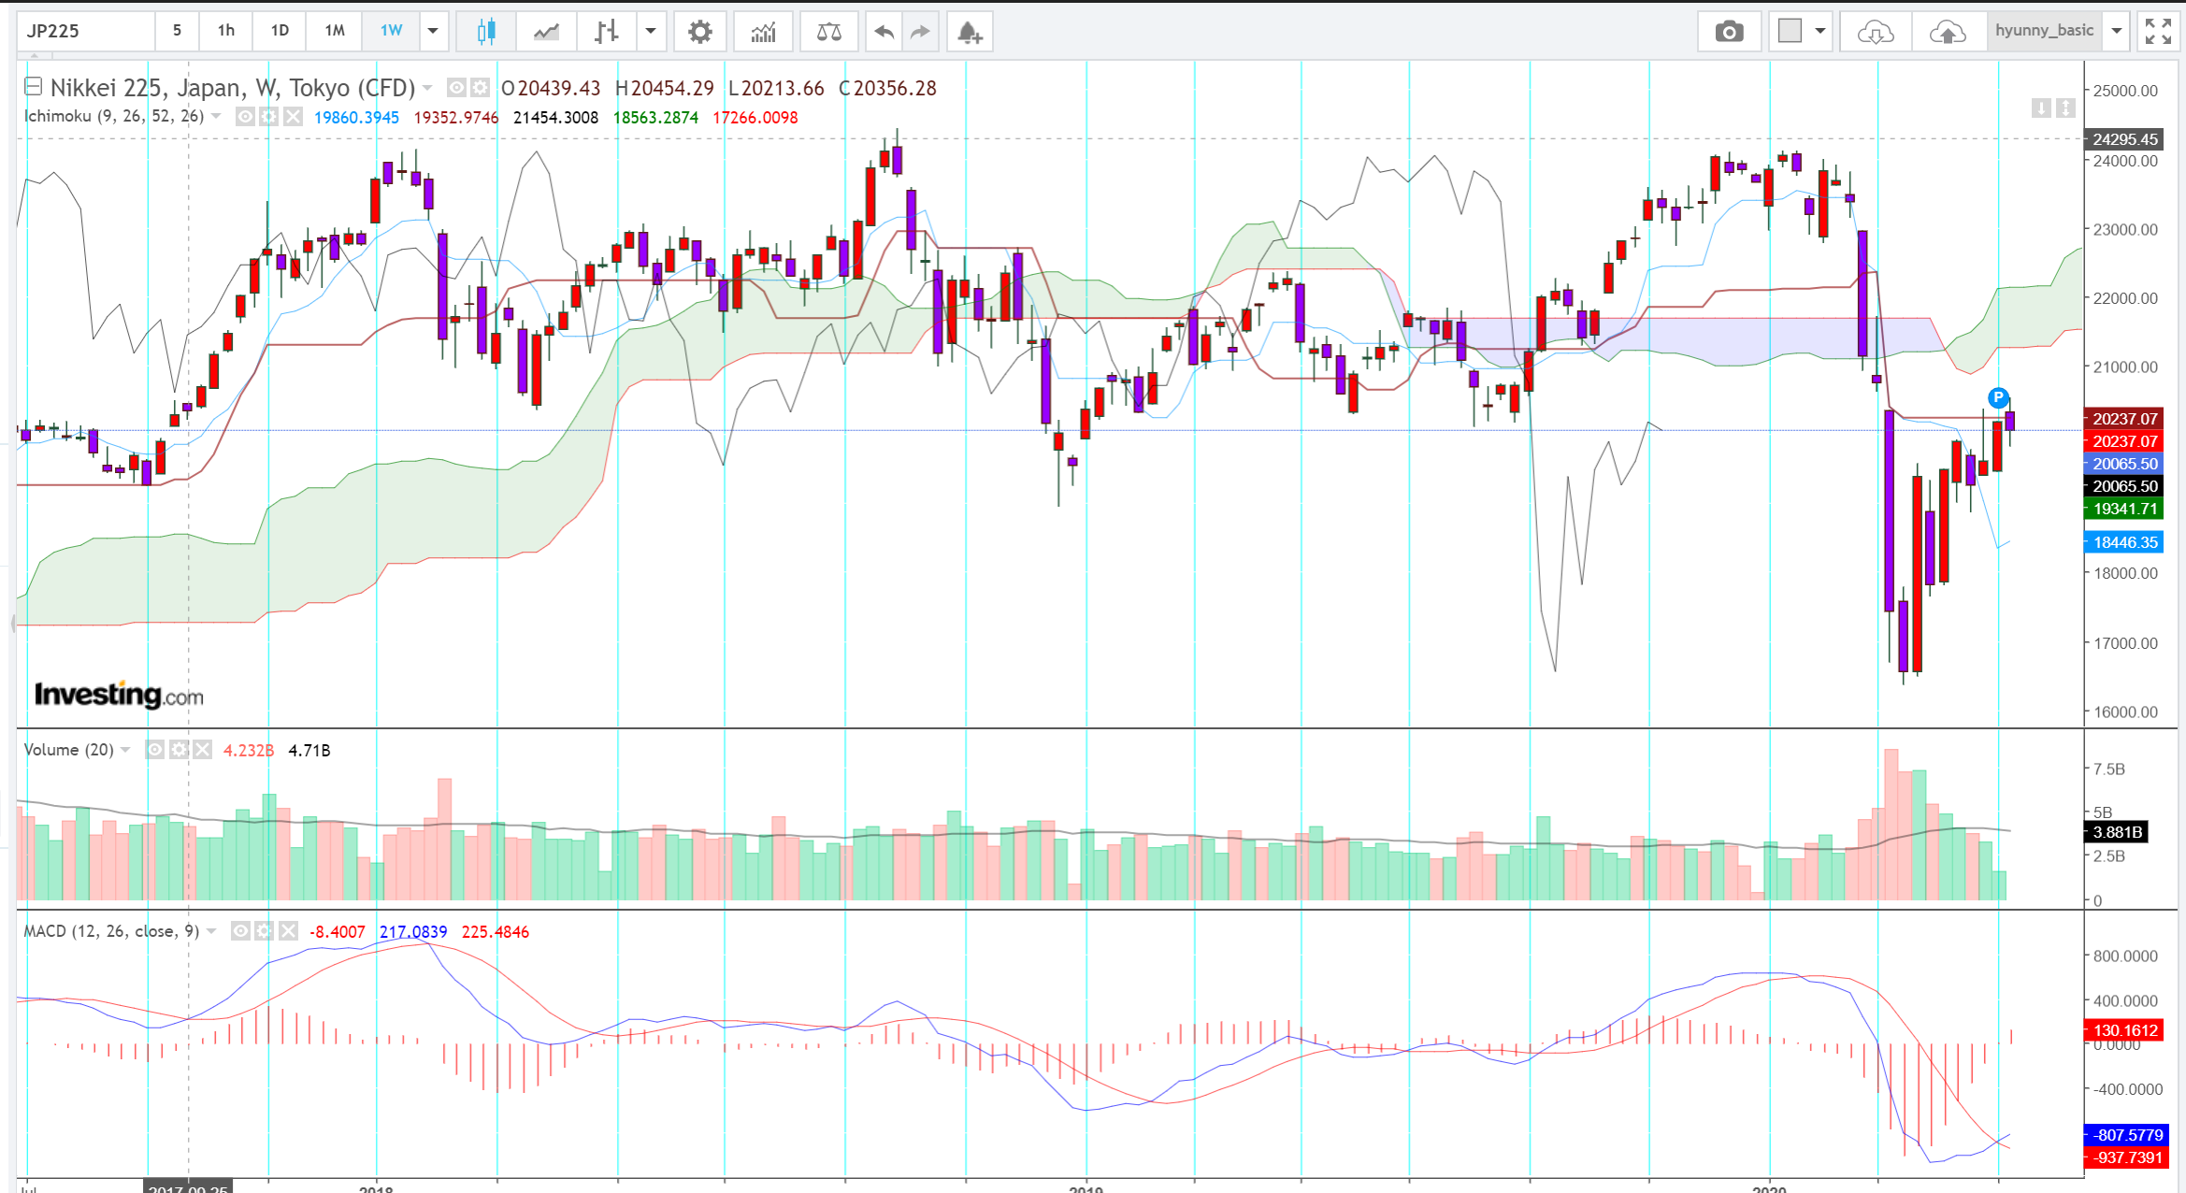The width and height of the screenshot is (2186, 1193).
Task: Click the compare scales icon
Action: click(x=828, y=32)
